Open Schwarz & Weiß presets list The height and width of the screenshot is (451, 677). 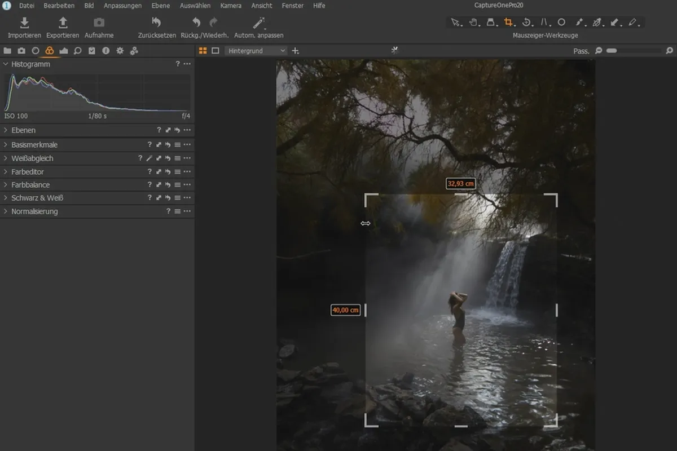pyautogui.click(x=177, y=198)
